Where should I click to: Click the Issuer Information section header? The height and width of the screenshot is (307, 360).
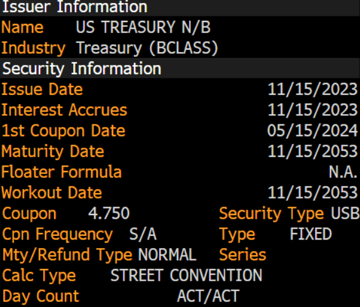[180, 7]
